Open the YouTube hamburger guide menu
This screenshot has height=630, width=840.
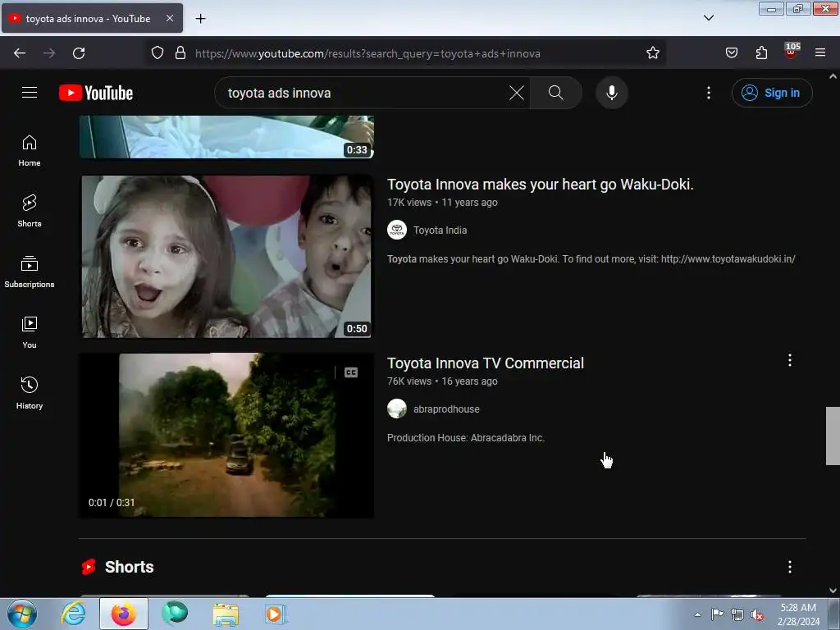pyautogui.click(x=30, y=93)
